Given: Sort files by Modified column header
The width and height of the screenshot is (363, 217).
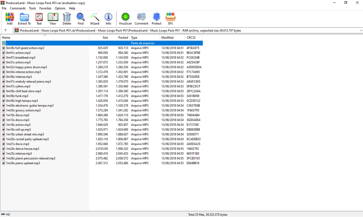Looking at the screenshot, I should click(x=173, y=38).
